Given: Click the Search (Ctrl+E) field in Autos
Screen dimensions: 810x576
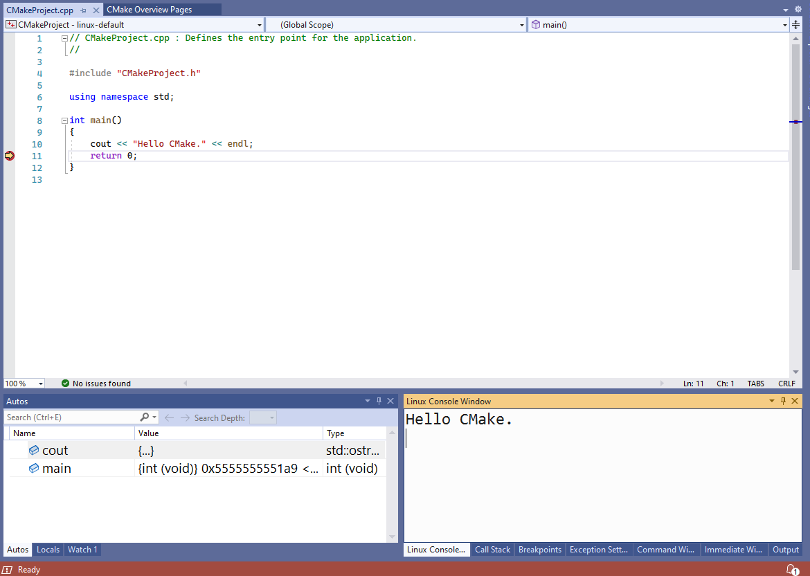Looking at the screenshot, I should point(69,417).
